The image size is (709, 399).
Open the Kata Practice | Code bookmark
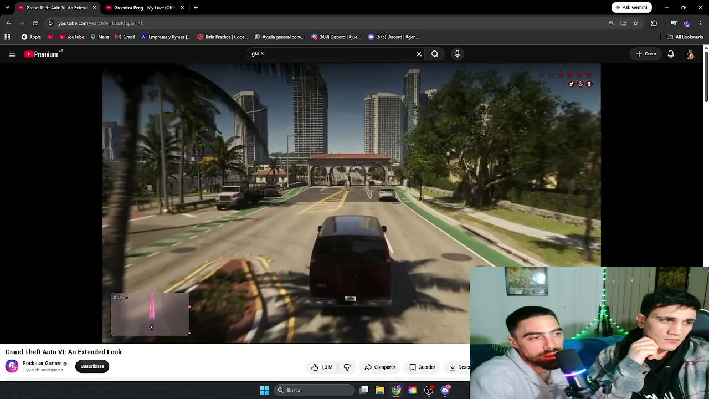tap(223, 37)
